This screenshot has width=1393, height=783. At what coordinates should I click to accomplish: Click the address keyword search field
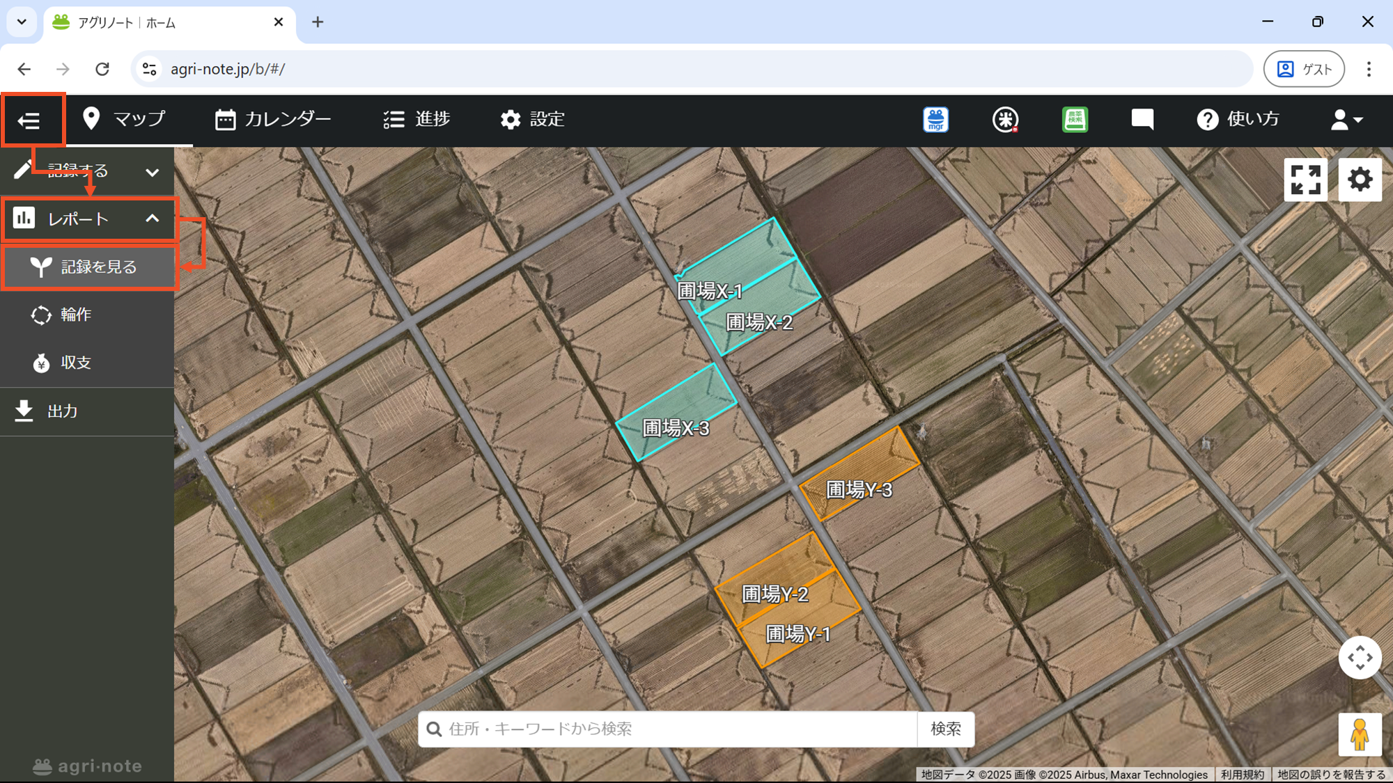point(669,729)
